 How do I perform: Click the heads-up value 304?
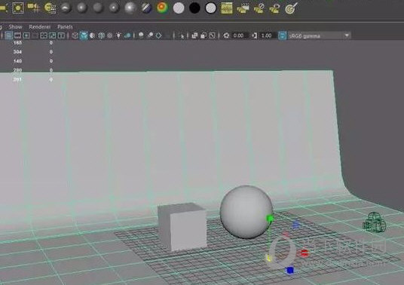point(17,52)
